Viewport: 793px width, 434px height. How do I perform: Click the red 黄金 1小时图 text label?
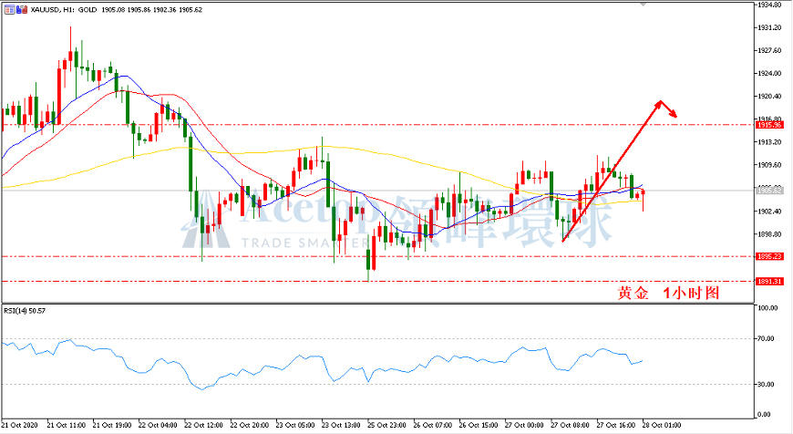[x=668, y=293]
